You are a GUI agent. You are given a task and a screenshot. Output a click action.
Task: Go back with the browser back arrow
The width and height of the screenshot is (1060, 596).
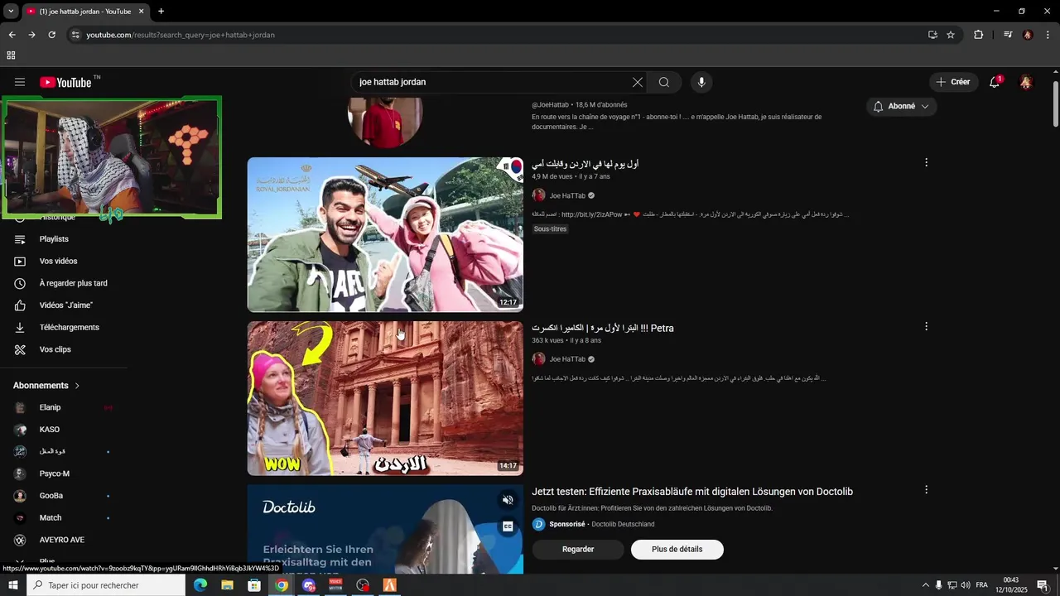12,35
